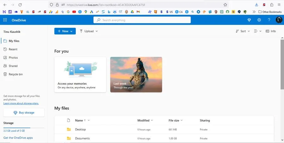Select My files in the sidebar

coord(24,41)
